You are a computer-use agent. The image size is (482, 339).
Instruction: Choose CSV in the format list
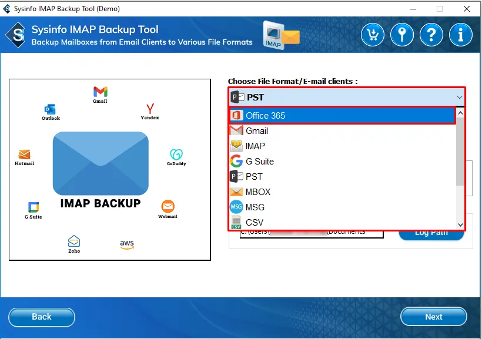pos(343,222)
